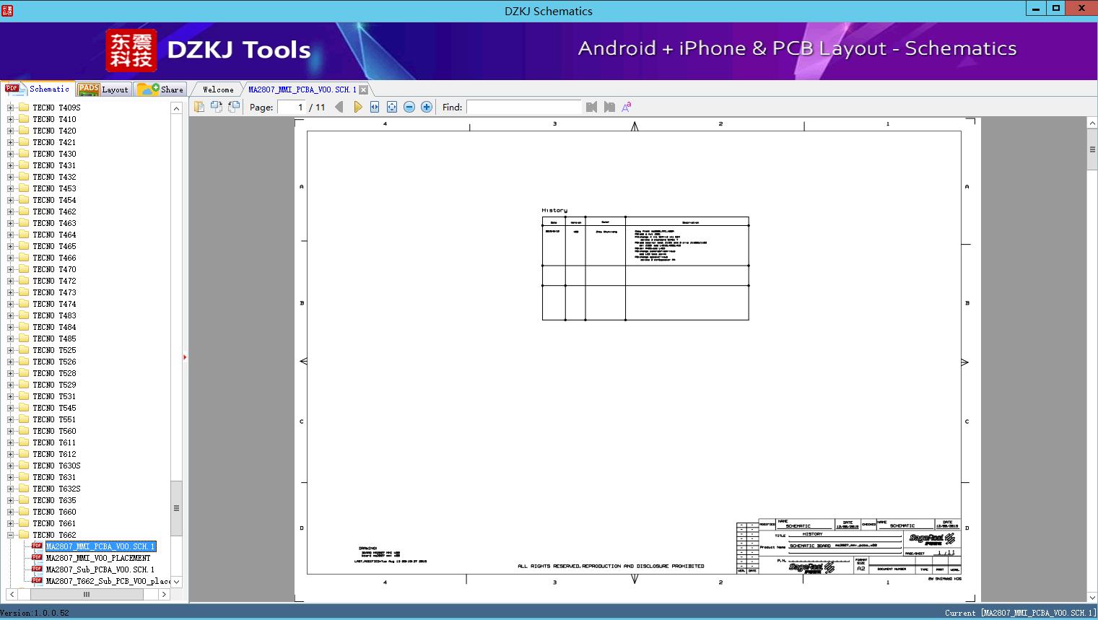Expand the TECNO T531 folder
Viewport: 1098px width, 620px height.
(10, 396)
